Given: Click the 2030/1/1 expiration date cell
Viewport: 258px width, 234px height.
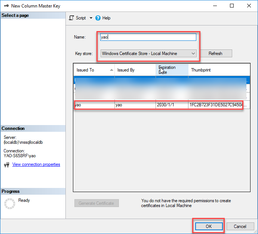Looking at the screenshot, I should pos(172,105).
